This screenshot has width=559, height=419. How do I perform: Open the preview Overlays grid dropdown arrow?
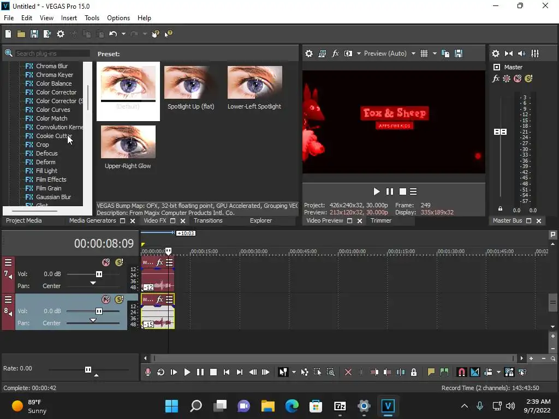[x=435, y=53]
